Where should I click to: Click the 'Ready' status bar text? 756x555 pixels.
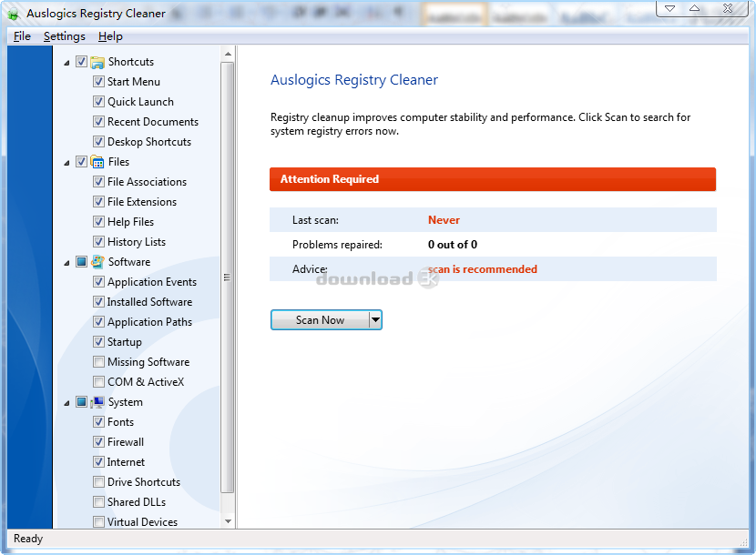[28, 539]
